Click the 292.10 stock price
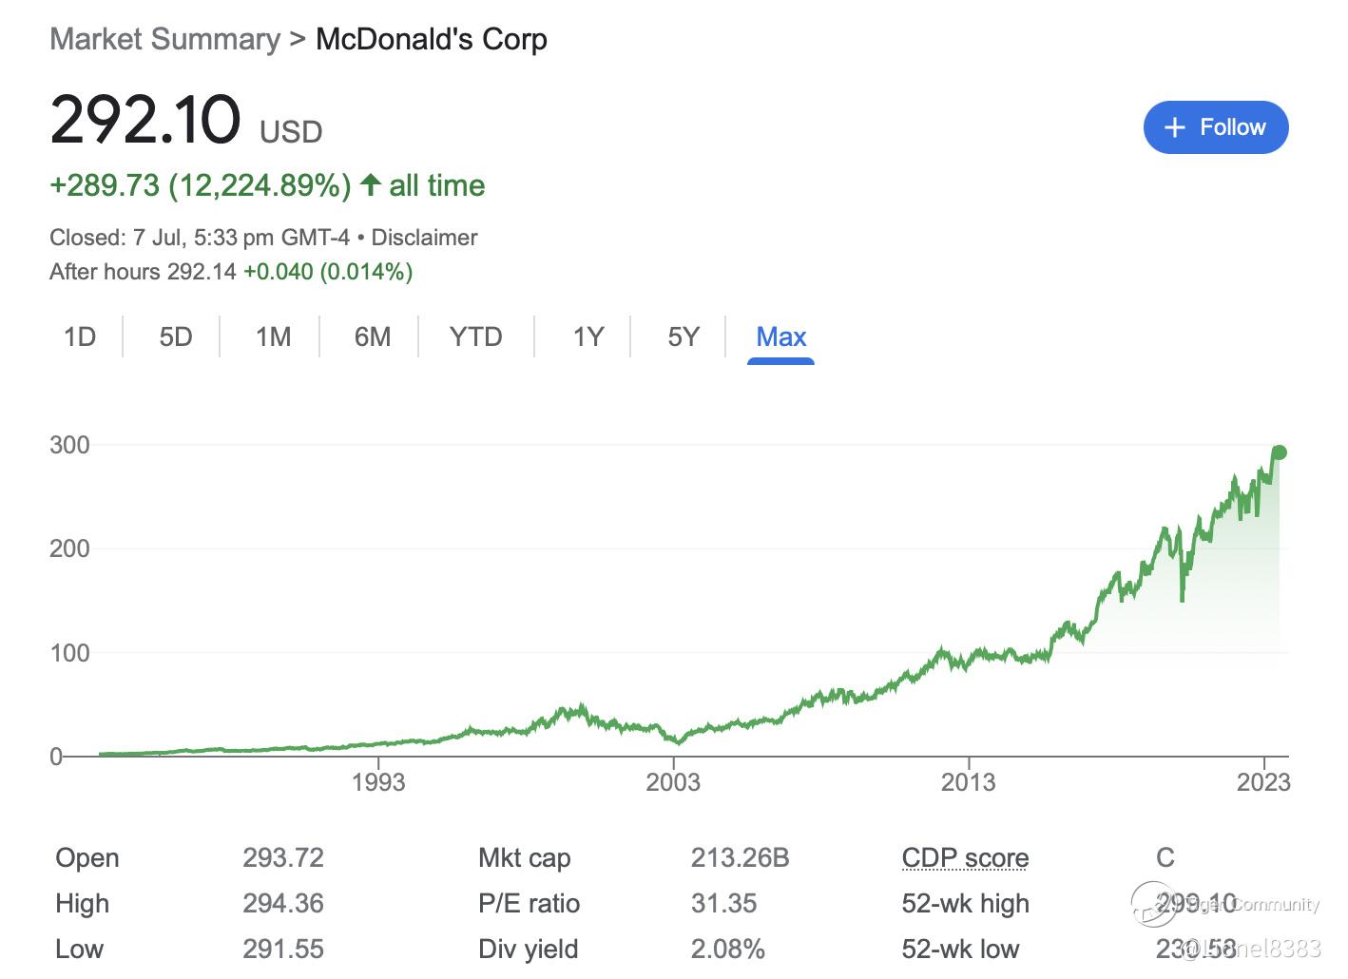 coord(145,121)
